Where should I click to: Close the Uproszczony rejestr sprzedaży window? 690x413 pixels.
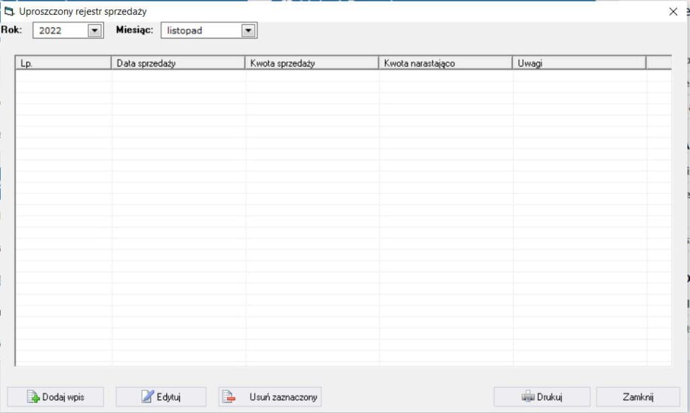click(672, 11)
